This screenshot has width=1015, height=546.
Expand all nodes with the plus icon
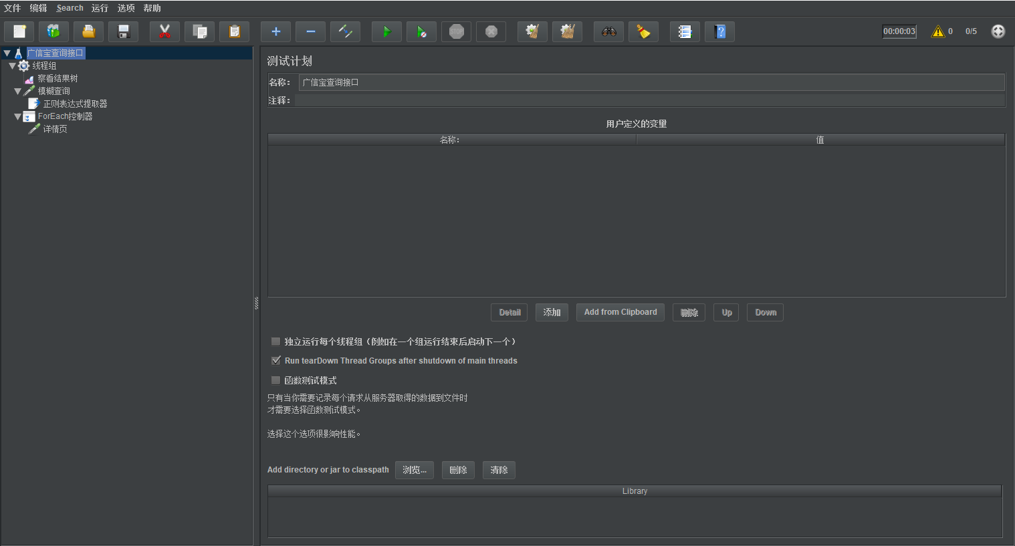pos(275,31)
